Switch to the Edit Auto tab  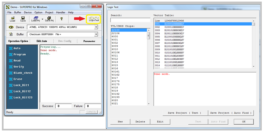[x=42, y=41]
